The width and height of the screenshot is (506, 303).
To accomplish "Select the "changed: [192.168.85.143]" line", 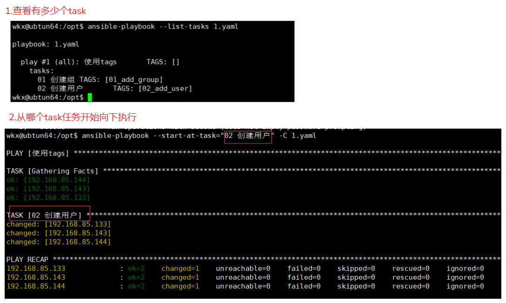I will click(x=59, y=233).
